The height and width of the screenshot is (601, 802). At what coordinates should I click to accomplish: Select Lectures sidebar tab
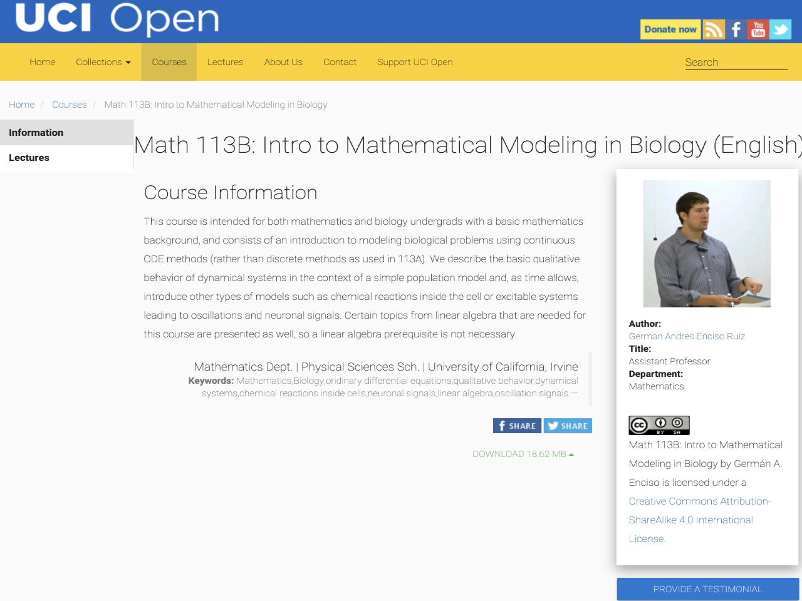pyautogui.click(x=66, y=158)
